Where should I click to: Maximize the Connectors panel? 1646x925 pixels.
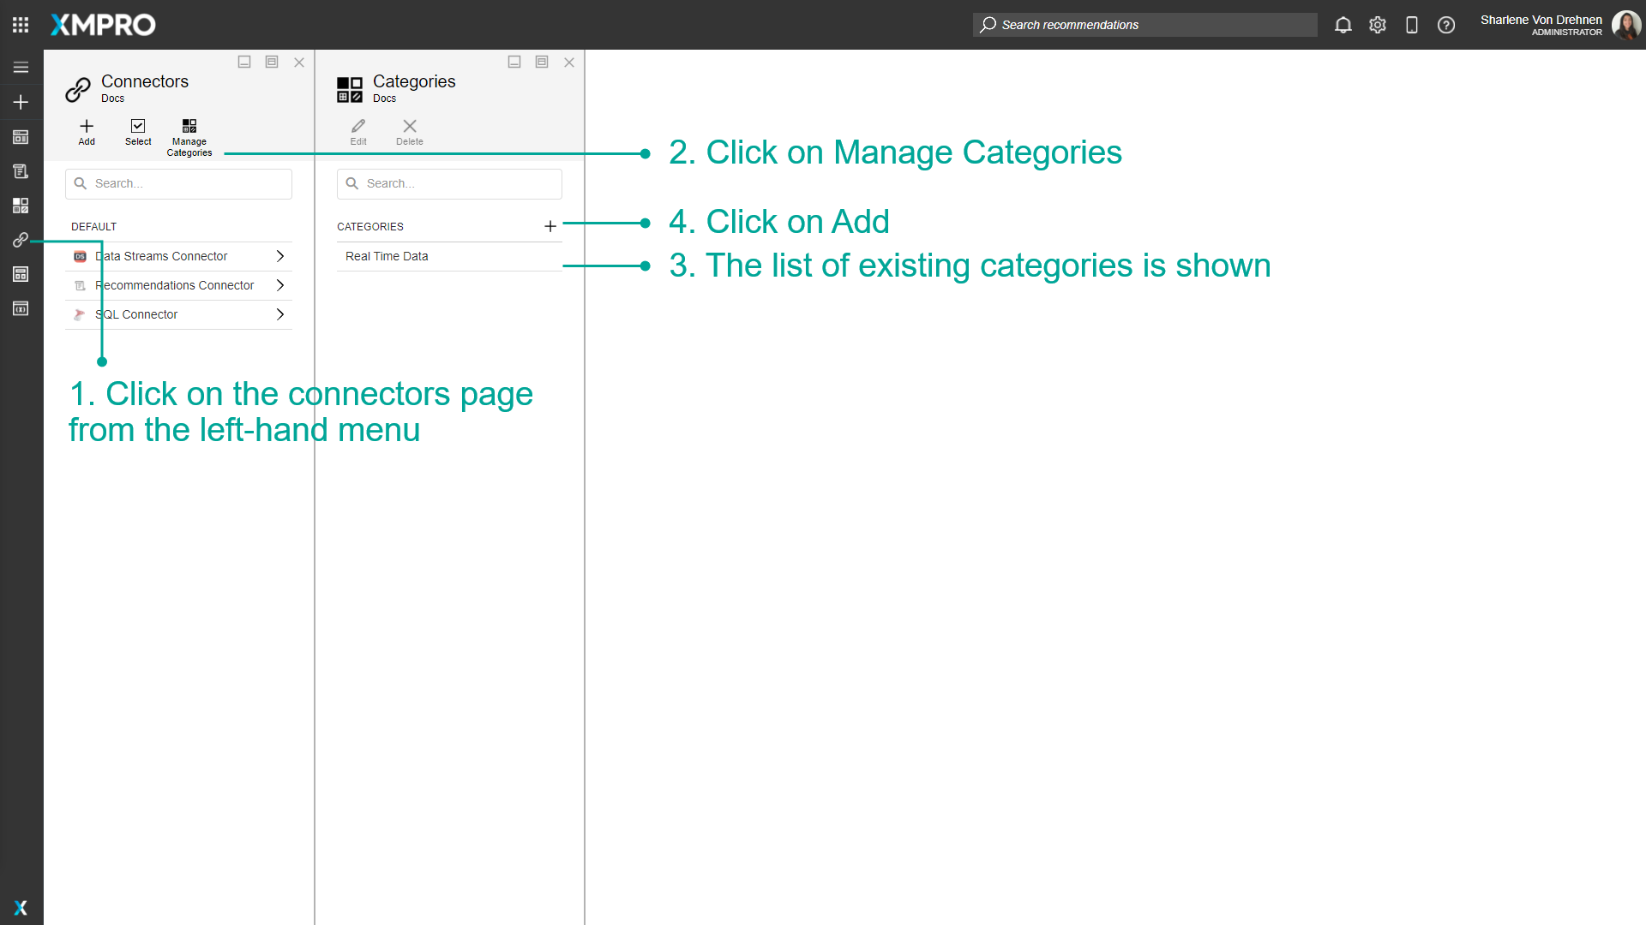point(272,62)
